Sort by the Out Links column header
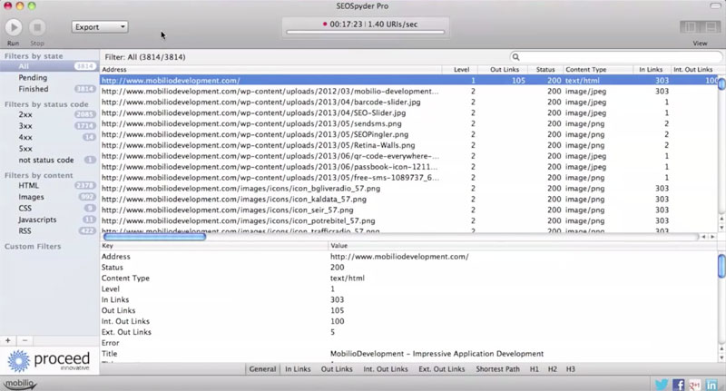Viewport: 726px width, 391px height. click(x=503, y=70)
